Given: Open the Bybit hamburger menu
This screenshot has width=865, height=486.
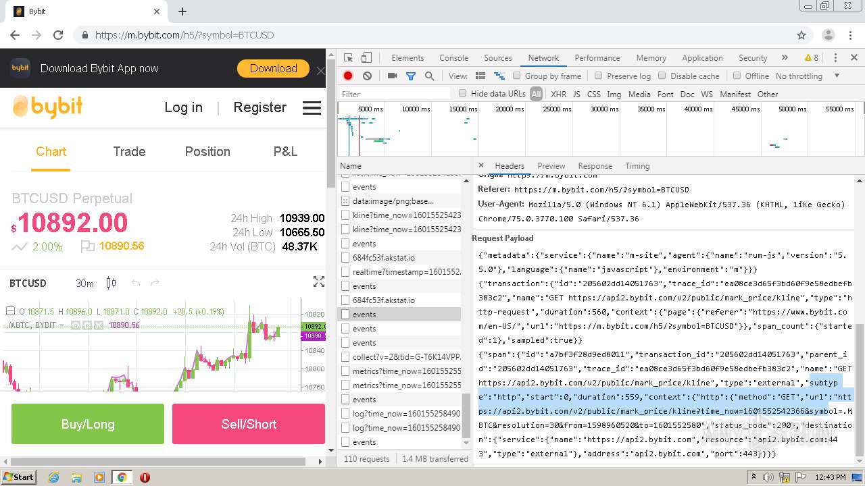Looking at the screenshot, I should pyautogui.click(x=312, y=108).
